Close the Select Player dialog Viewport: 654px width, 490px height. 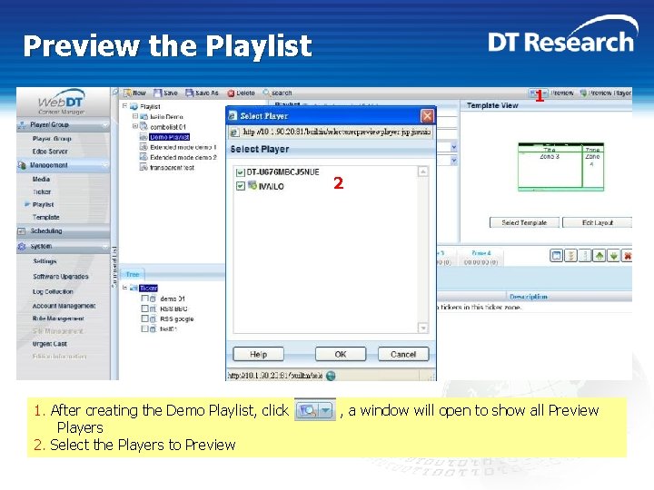coord(427,116)
